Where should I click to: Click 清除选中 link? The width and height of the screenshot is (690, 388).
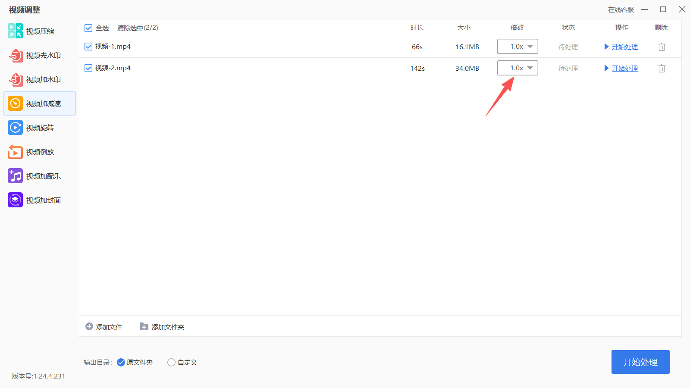[130, 28]
